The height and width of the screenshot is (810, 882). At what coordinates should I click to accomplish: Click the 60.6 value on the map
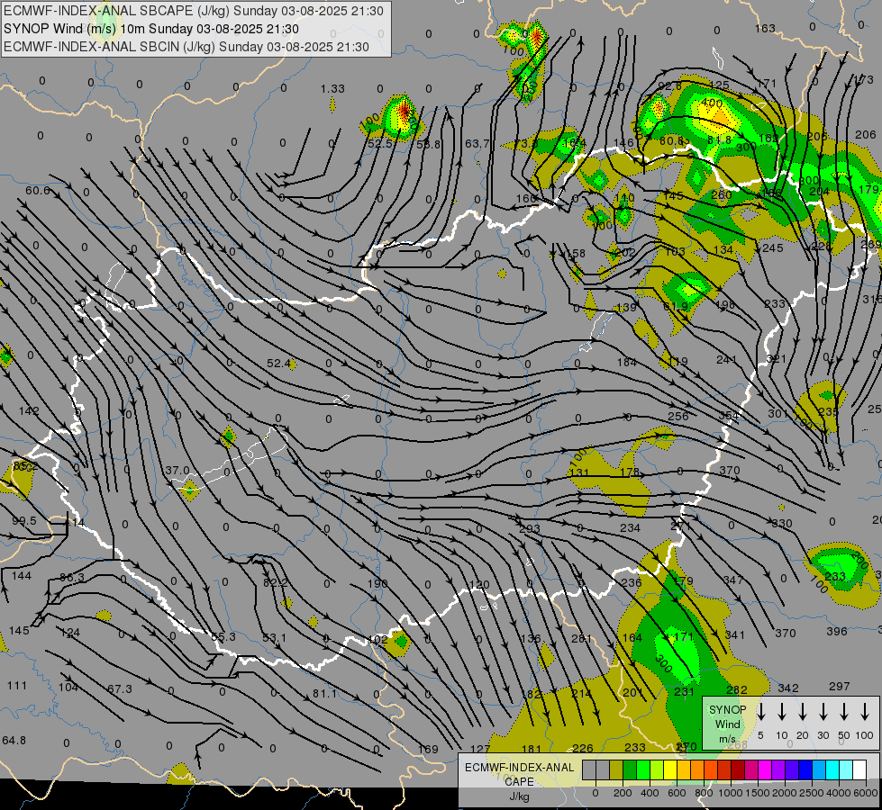point(38,191)
